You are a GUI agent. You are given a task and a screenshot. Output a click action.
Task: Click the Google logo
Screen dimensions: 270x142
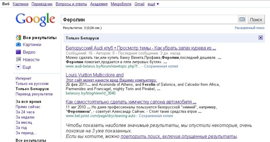click(x=35, y=20)
